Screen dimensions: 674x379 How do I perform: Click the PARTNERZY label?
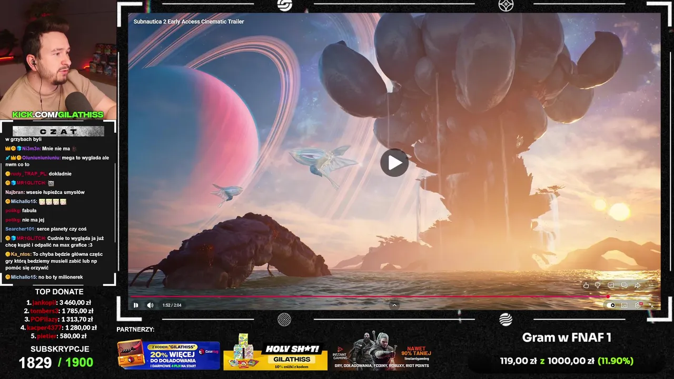click(x=135, y=330)
